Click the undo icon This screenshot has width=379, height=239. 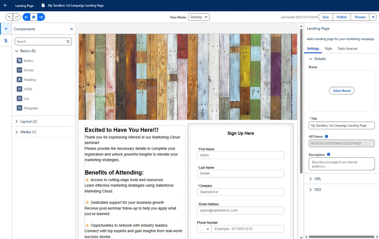9,17
